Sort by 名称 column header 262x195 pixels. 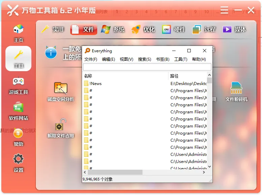(x=126, y=76)
